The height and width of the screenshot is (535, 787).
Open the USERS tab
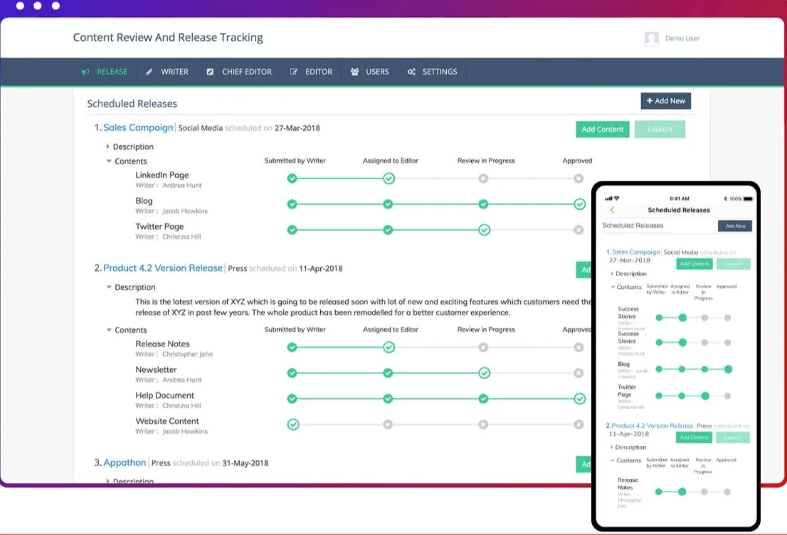click(x=369, y=72)
